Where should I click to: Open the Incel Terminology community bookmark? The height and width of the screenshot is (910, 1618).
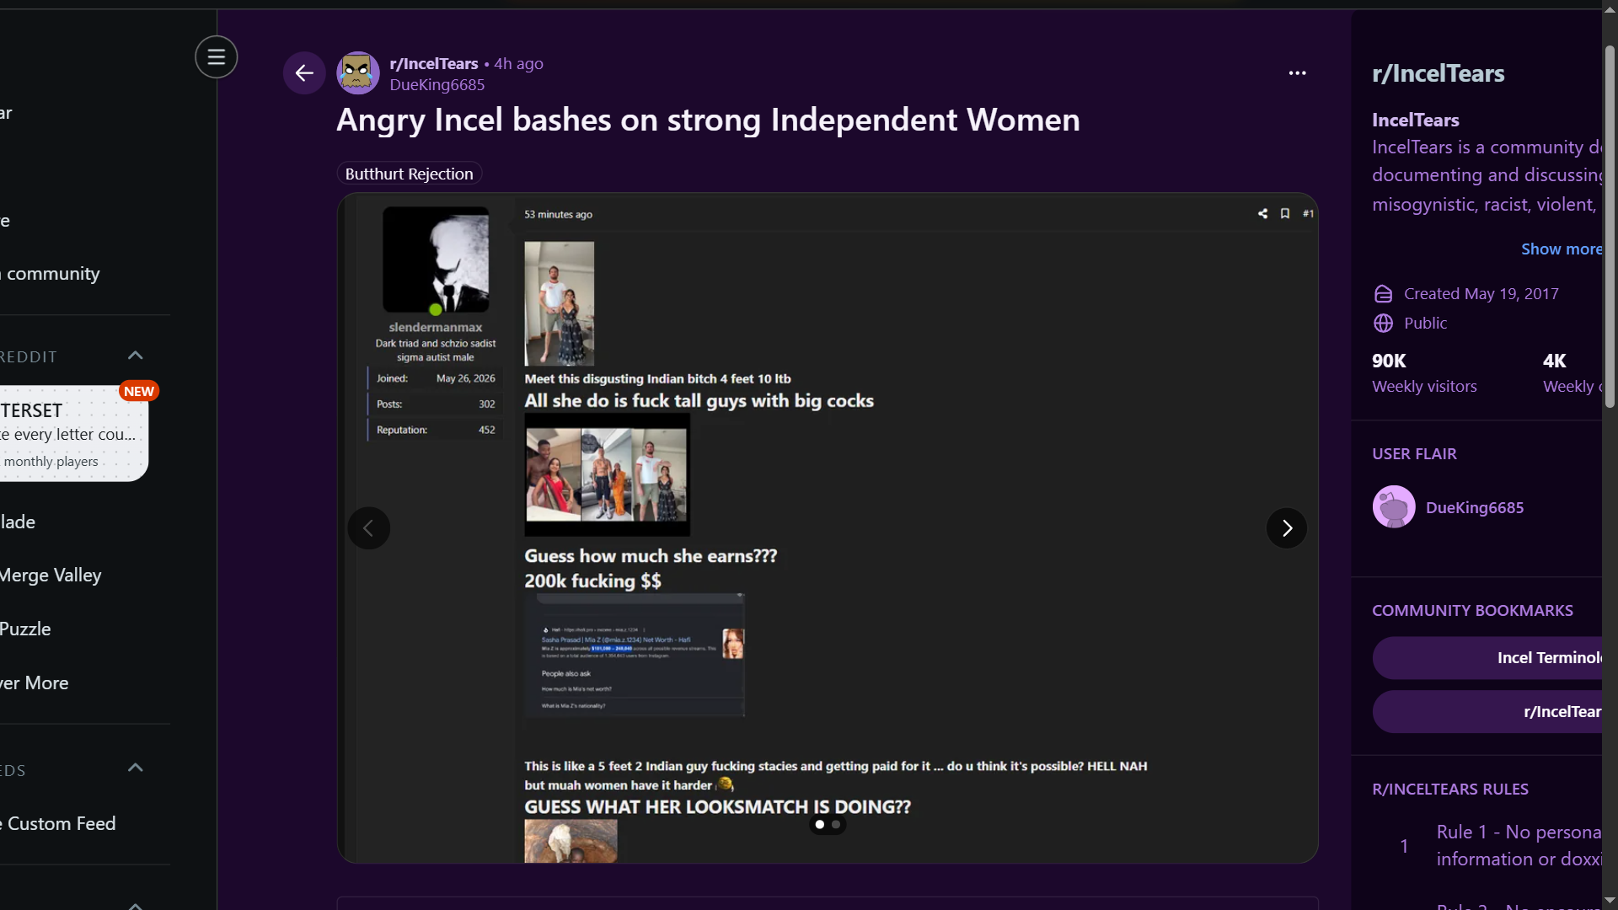tap(1487, 658)
